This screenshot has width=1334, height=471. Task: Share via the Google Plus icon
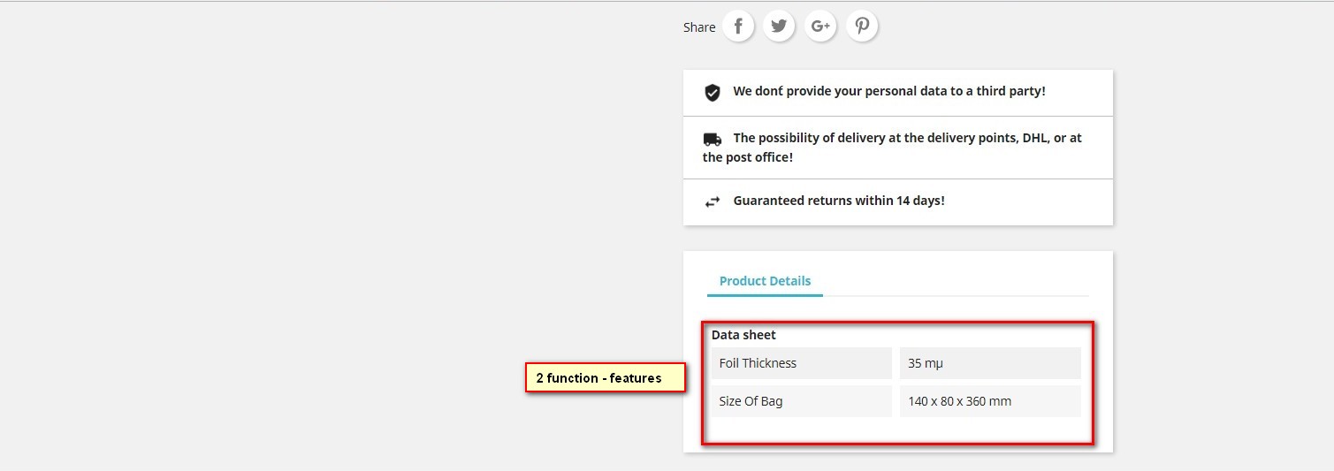click(820, 26)
